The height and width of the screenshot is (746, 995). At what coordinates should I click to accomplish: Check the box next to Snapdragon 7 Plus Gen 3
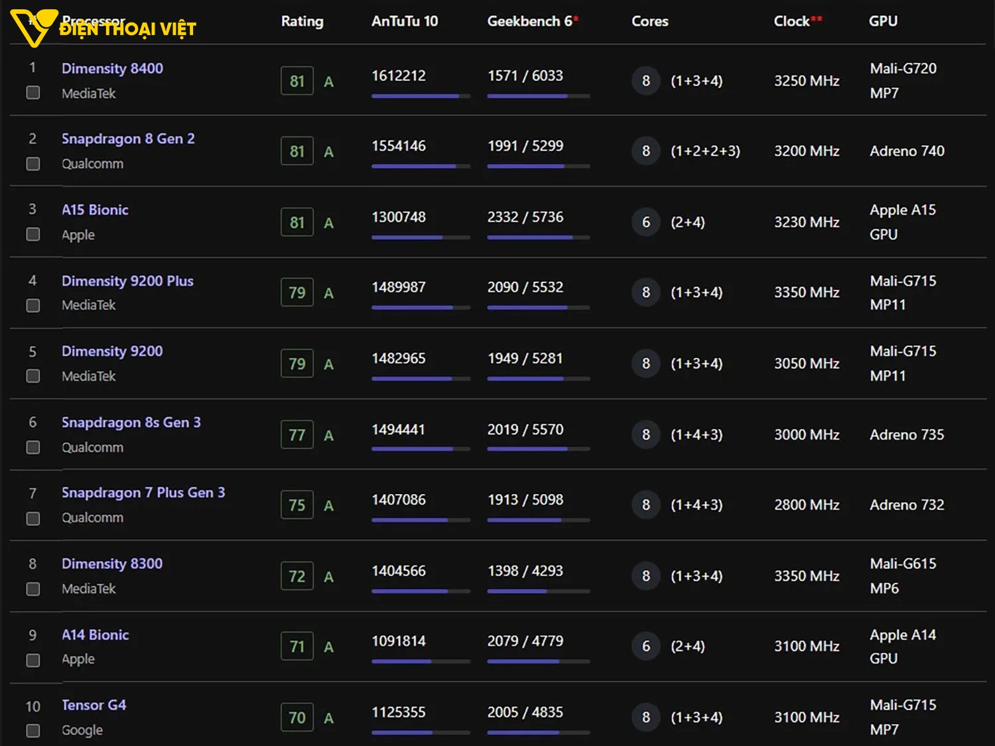[33, 519]
